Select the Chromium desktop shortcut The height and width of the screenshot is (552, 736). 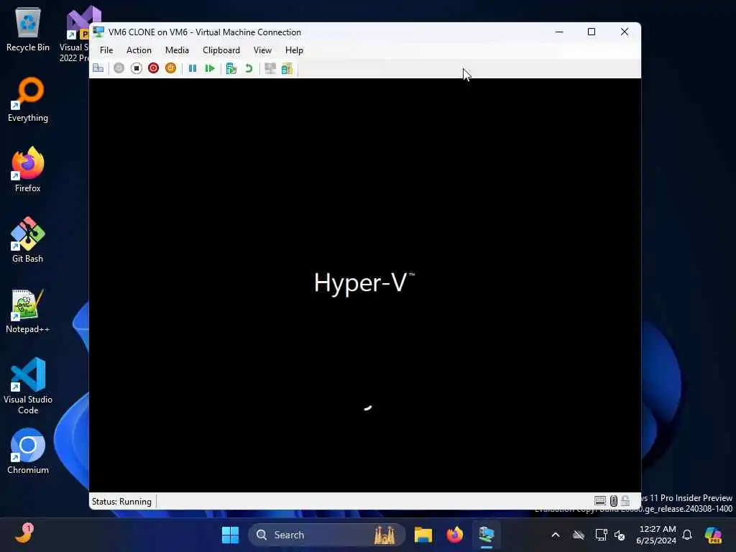[x=28, y=451]
